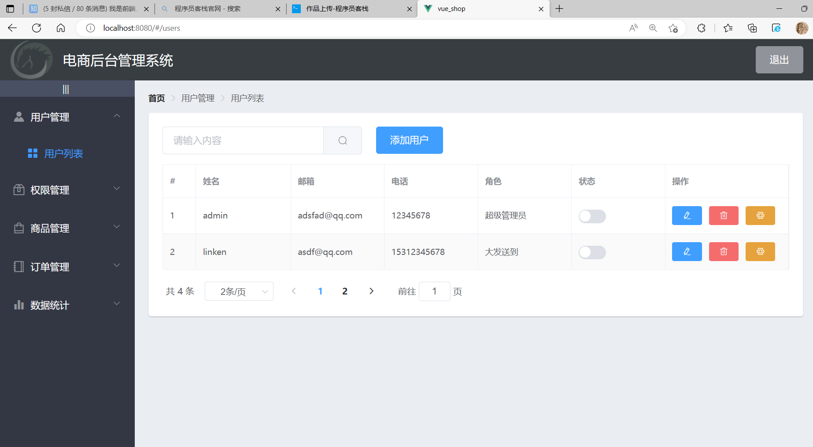Expand the 订单管理 menu chevron
The image size is (813, 447).
click(117, 265)
